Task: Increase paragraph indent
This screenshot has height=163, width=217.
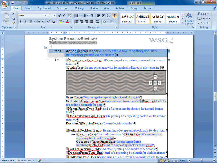Action: [x=103, y=16]
